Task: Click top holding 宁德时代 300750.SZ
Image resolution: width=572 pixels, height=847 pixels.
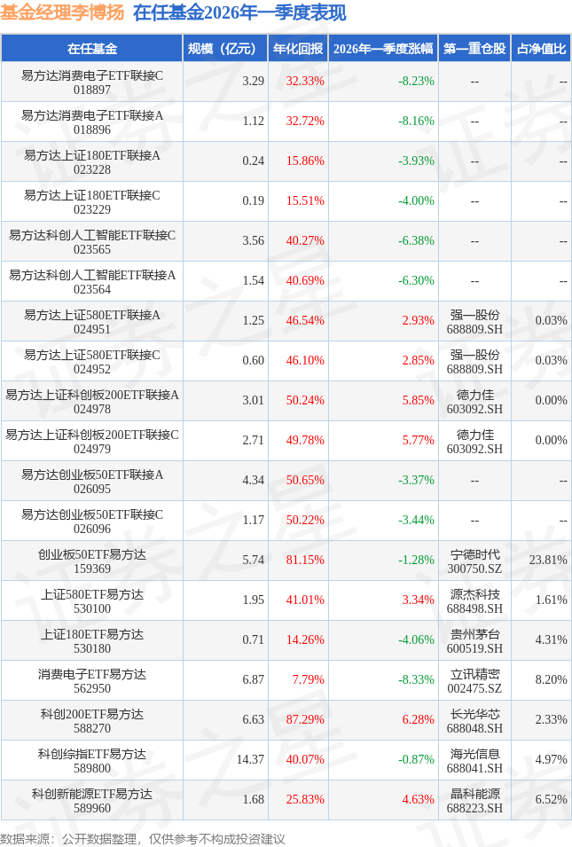Action: pyautogui.click(x=474, y=561)
